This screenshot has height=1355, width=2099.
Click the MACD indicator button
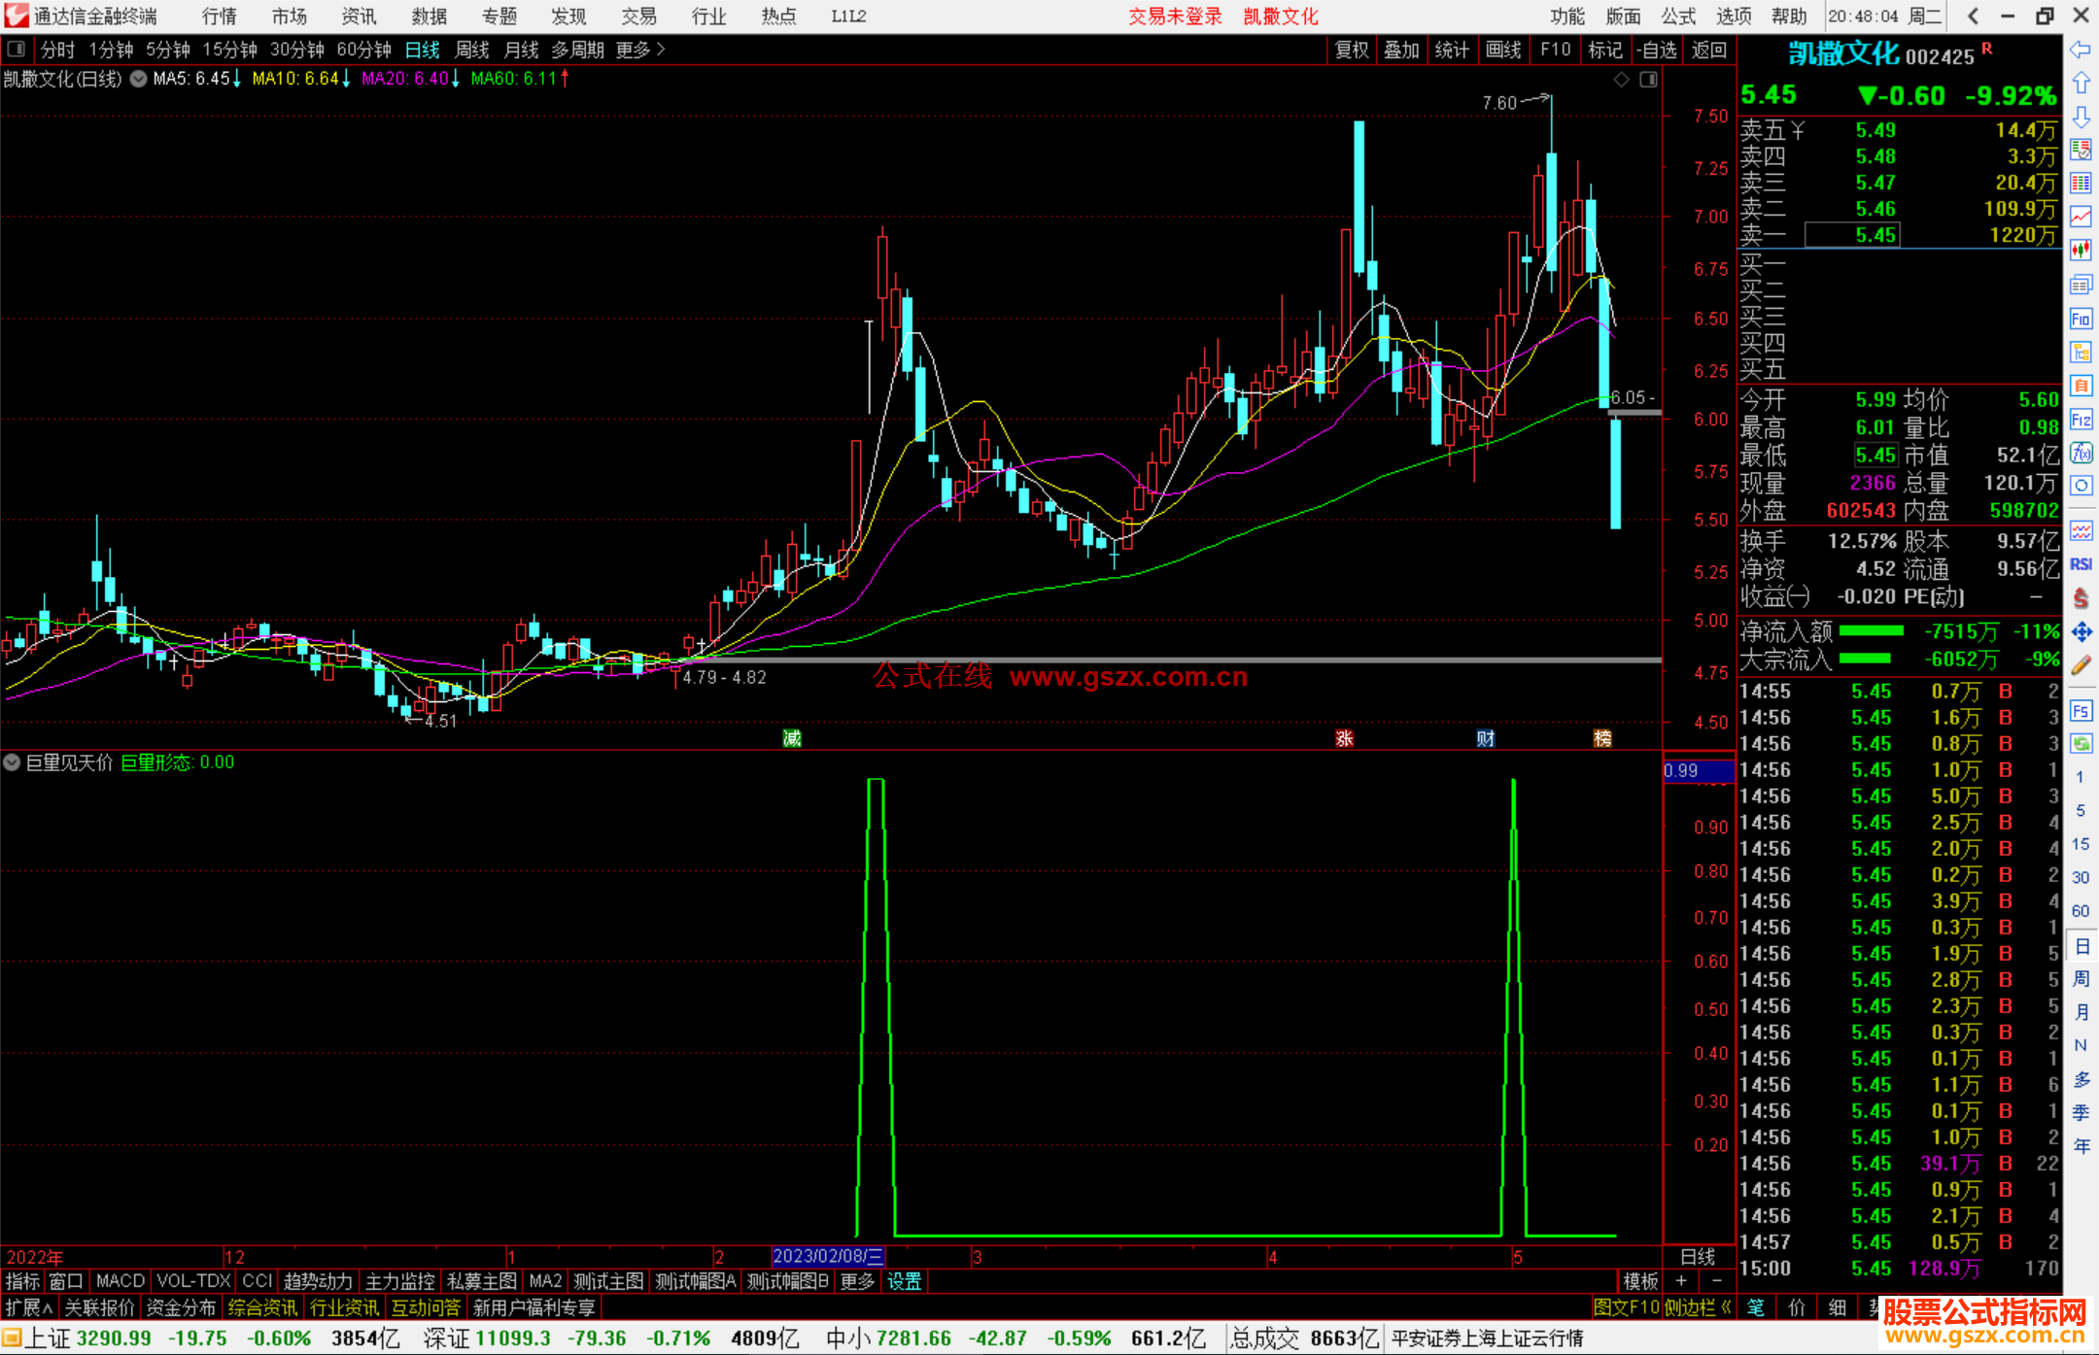pyautogui.click(x=120, y=1281)
